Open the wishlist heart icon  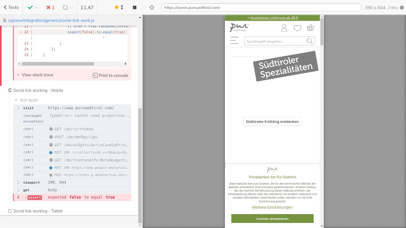(297, 28)
